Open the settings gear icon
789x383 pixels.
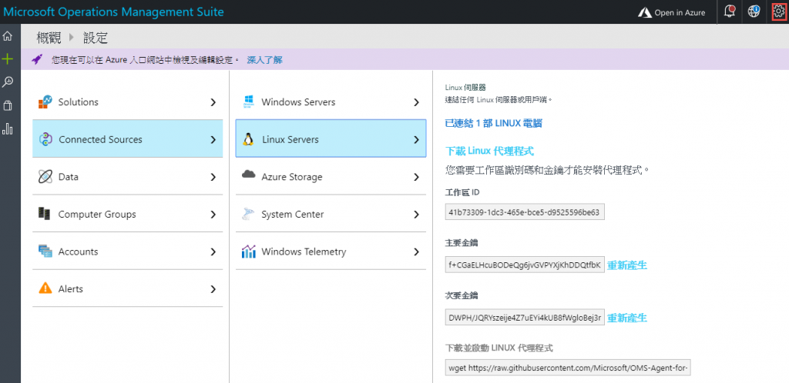[x=778, y=12]
